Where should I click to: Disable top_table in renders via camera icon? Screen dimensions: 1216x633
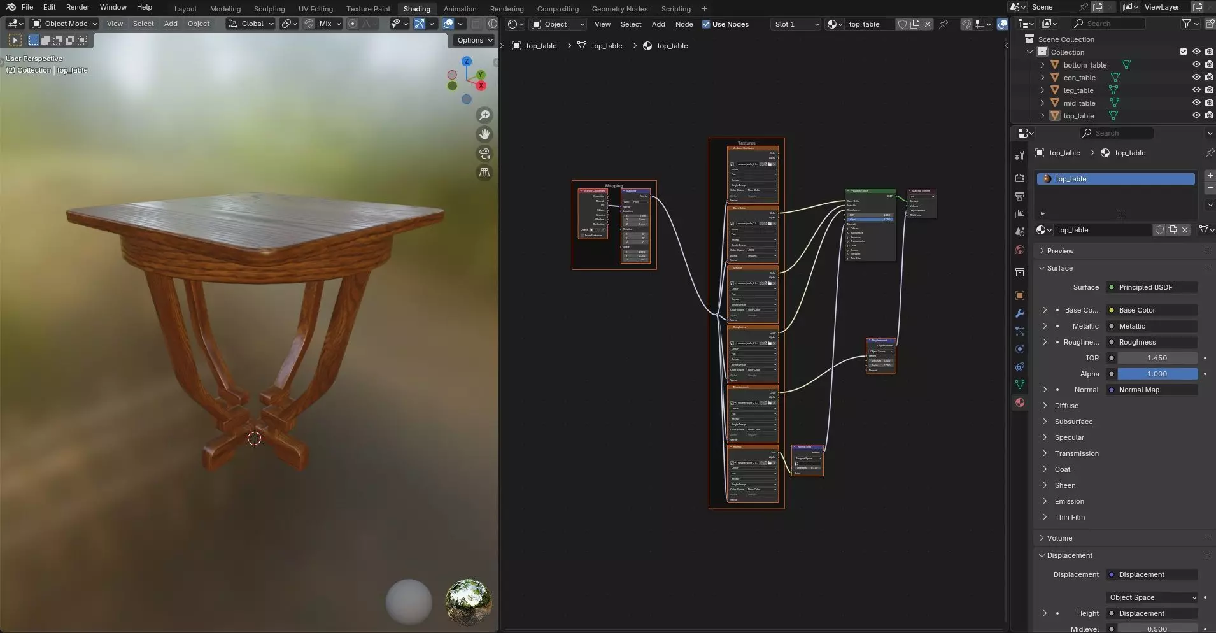point(1209,116)
